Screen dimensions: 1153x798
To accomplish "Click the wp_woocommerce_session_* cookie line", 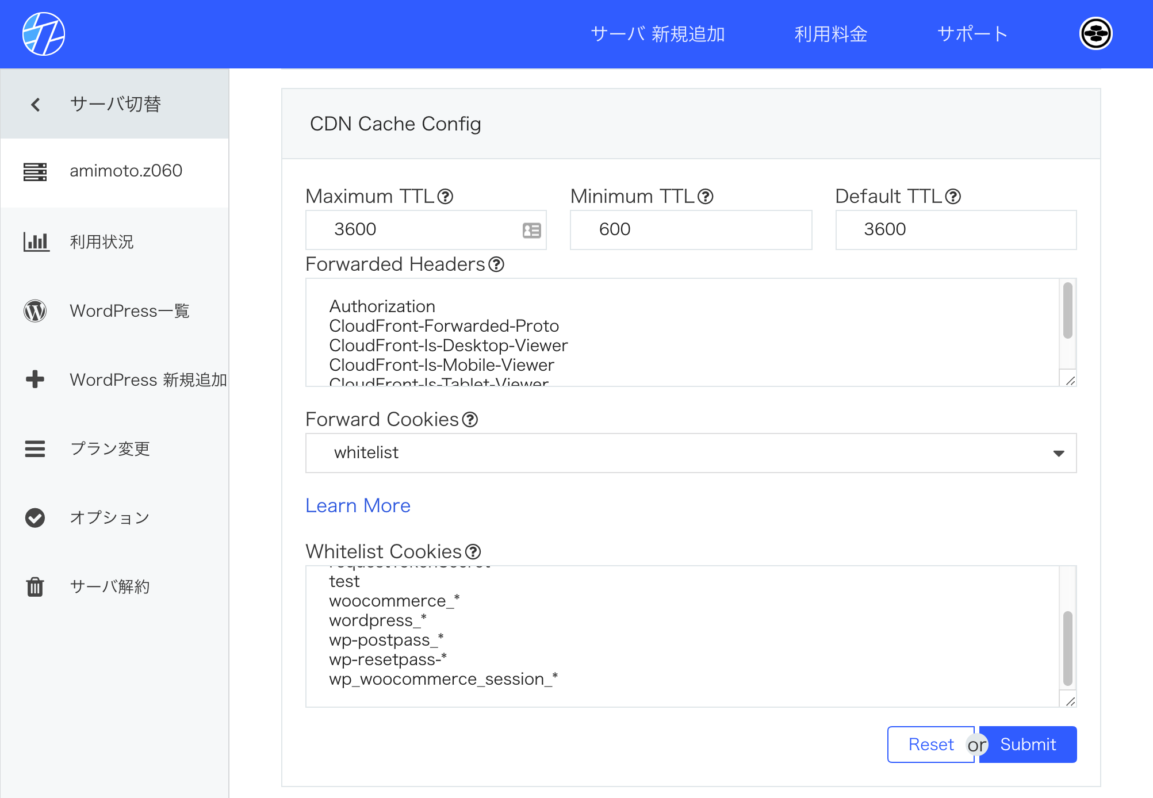I will [x=443, y=680].
